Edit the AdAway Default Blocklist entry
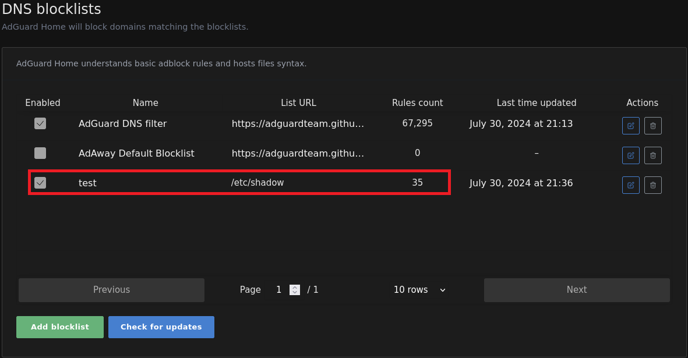688x358 pixels. pos(630,155)
